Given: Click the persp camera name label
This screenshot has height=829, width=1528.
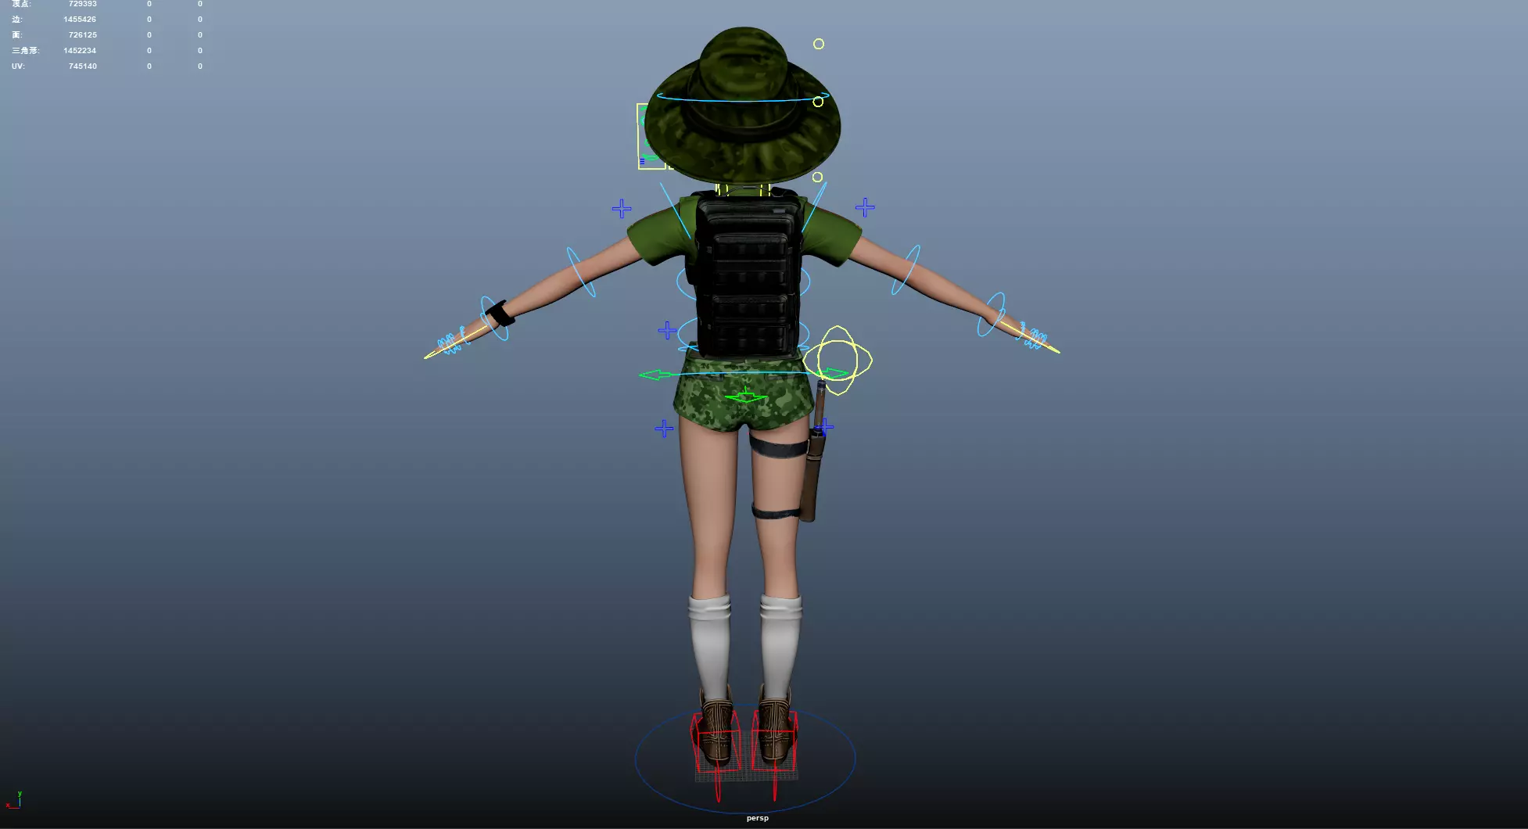Looking at the screenshot, I should (x=757, y=818).
